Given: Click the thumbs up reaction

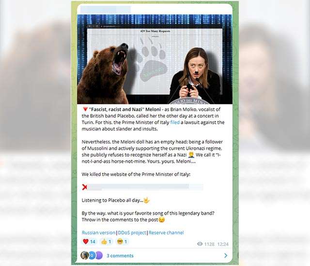Looking at the screenshot, I should pos(106,241).
